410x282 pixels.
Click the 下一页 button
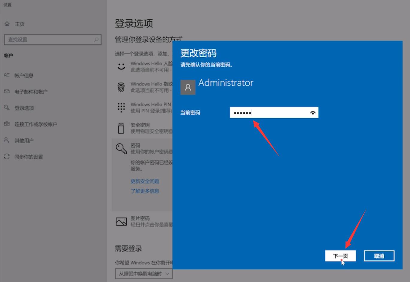[x=341, y=256]
